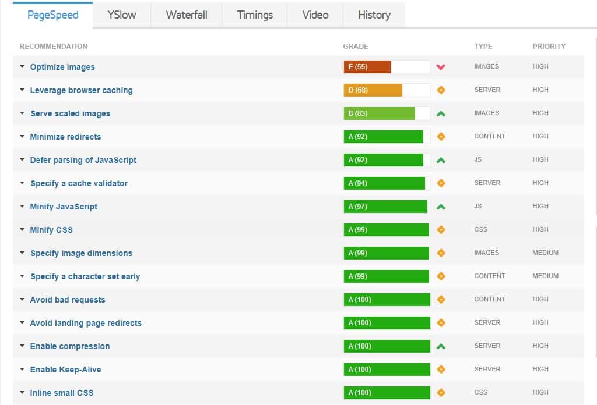Click the orange diamond icon for Leverage browser caching
597x405 pixels.
tap(441, 90)
